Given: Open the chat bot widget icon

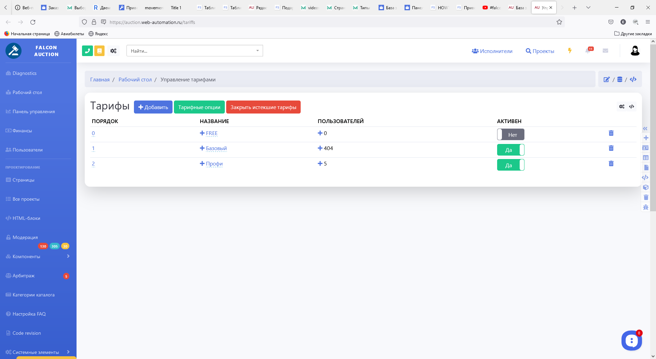Looking at the screenshot, I should coord(631,340).
